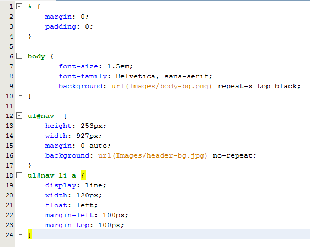This screenshot has height=247, width=310.
Task: Click closing brace on line 10
Action: tap(30, 96)
